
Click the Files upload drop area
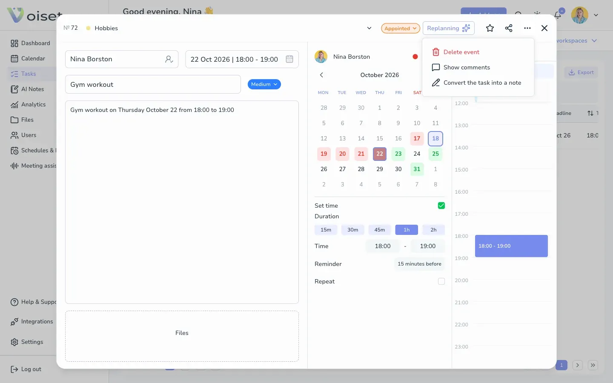coord(182,336)
